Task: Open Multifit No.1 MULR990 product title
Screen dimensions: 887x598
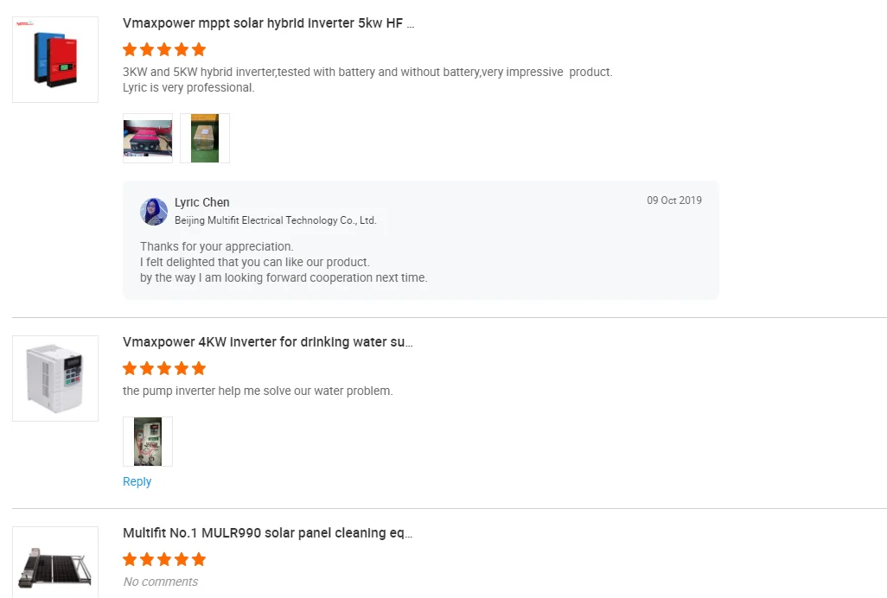Action: point(268,533)
